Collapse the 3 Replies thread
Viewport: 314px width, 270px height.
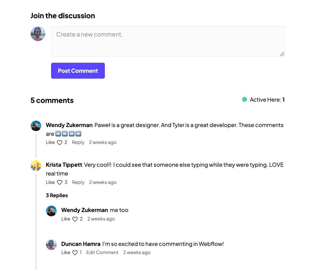(x=57, y=195)
